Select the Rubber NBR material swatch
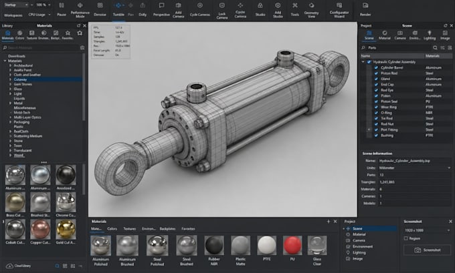The image size is (455, 273). pos(214,246)
